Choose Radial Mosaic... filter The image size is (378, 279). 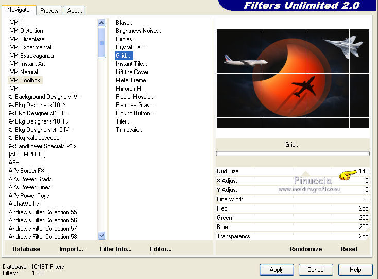pyautogui.click(x=135, y=97)
